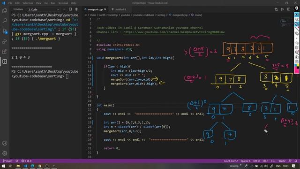This screenshot has width=300, height=169.
Task: Undo last stroke in drawing toolbar
Action: tap(297, 43)
